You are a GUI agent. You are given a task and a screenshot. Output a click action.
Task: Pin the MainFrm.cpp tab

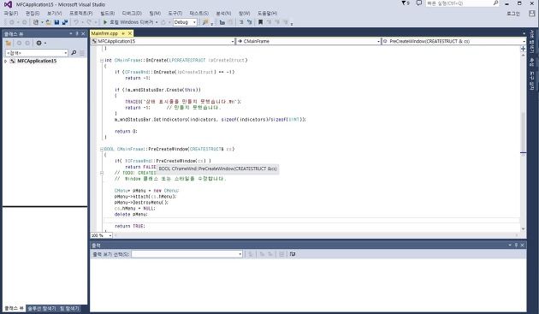pos(123,33)
